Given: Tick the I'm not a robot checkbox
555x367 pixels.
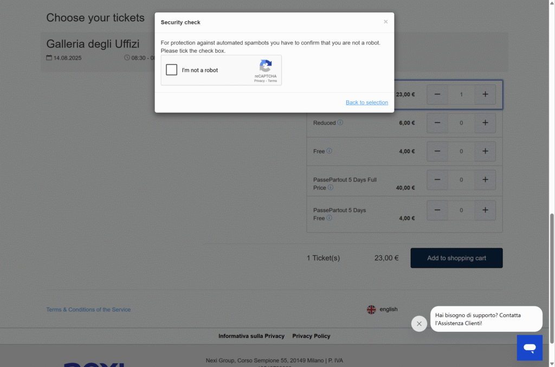Looking at the screenshot, I should 171,70.
